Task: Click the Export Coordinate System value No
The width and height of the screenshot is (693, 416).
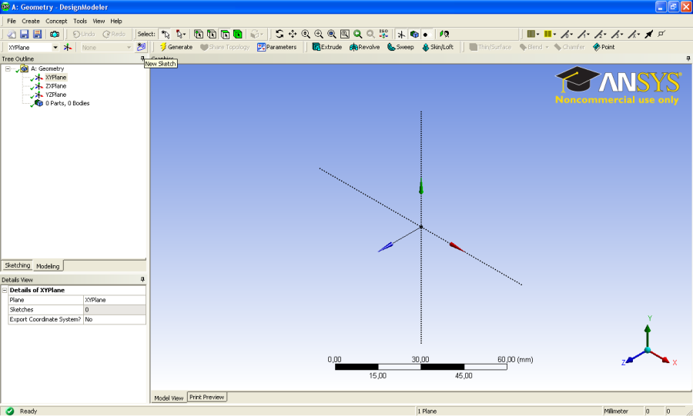Action: point(115,319)
